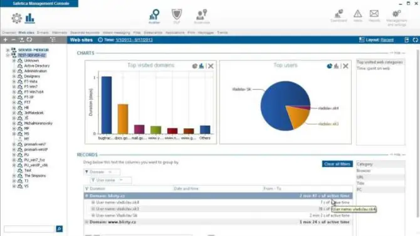
Task: Expand the SERVER-MERKUR tree node
Action: coord(8,50)
